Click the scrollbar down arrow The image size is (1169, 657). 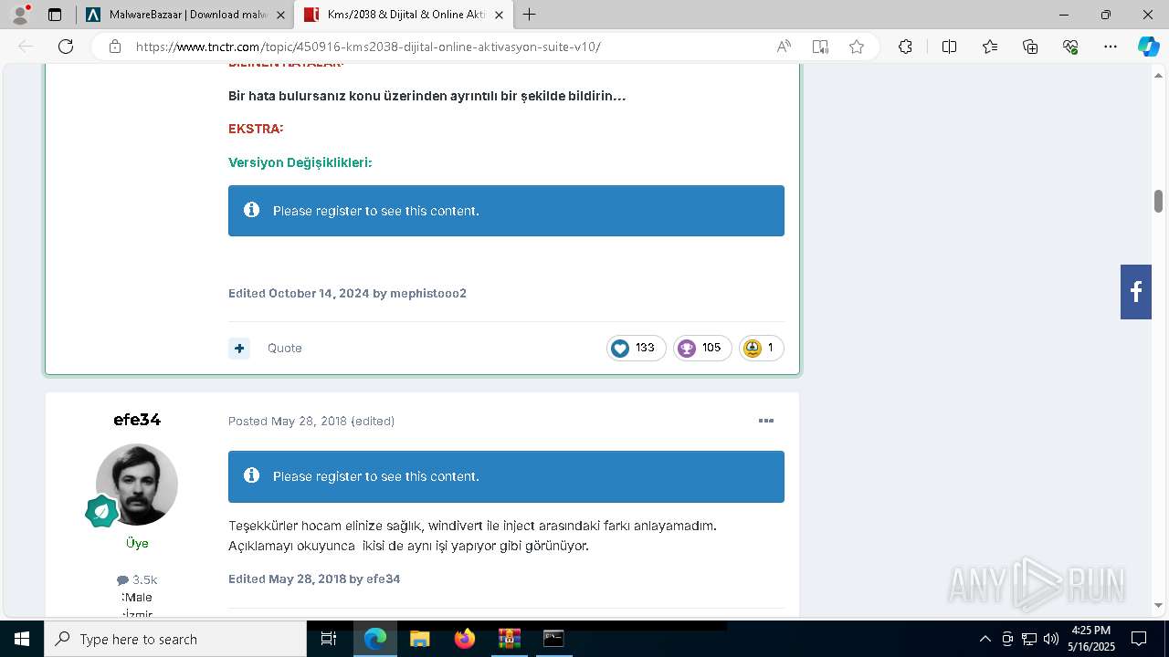pos(1158,605)
